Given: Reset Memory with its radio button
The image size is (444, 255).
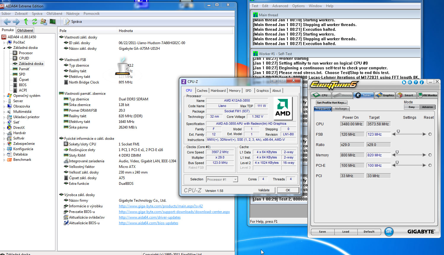Looking at the screenshot, I should coord(430,155).
